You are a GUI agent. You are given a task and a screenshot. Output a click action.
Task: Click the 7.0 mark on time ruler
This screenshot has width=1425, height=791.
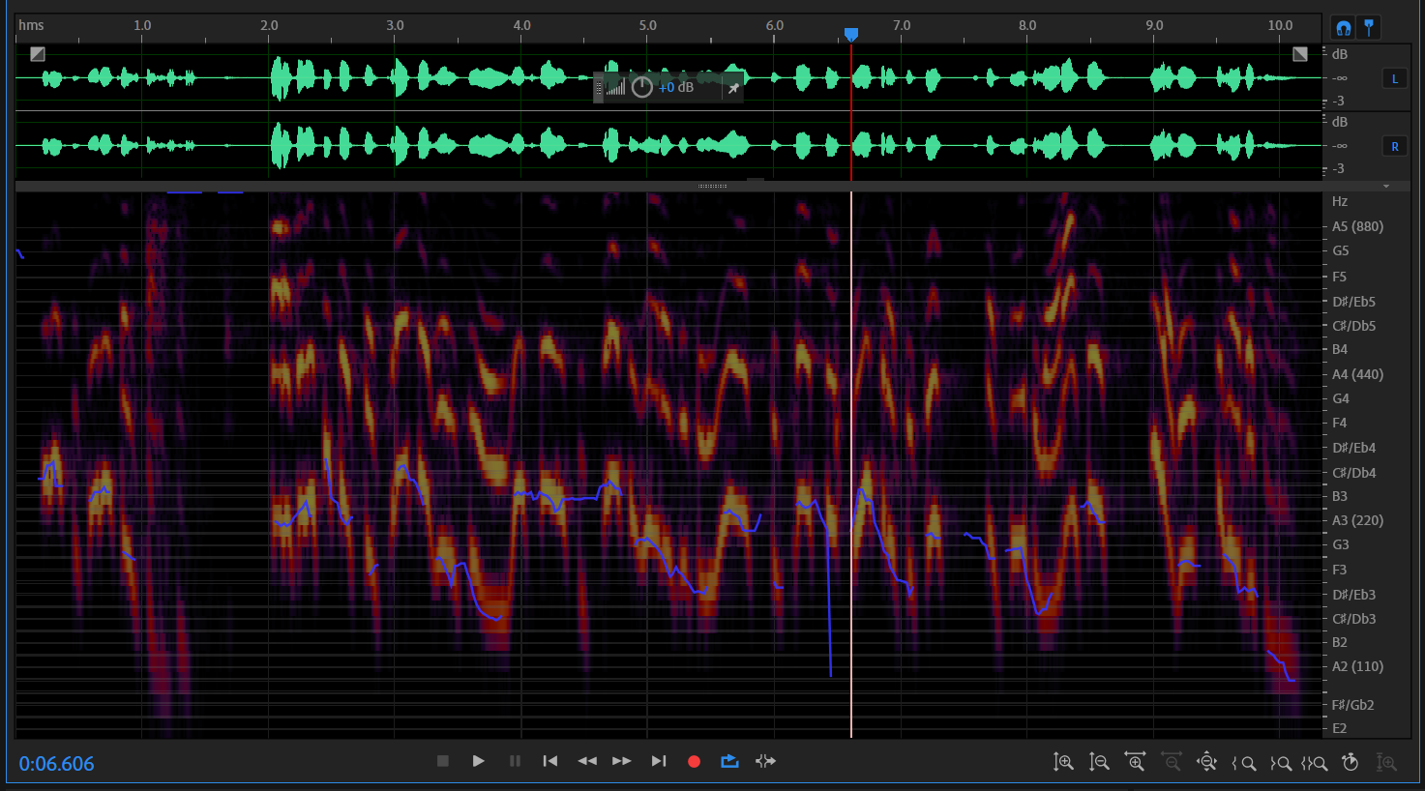click(x=901, y=25)
